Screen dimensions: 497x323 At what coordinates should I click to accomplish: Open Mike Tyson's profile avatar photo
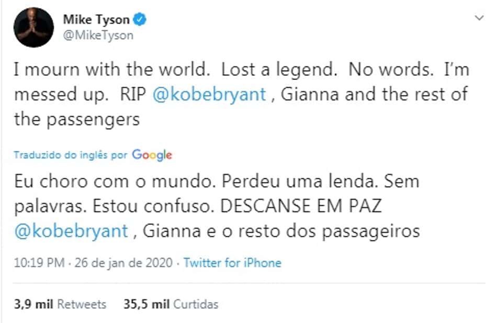pyautogui.click(x=33, y=28)
